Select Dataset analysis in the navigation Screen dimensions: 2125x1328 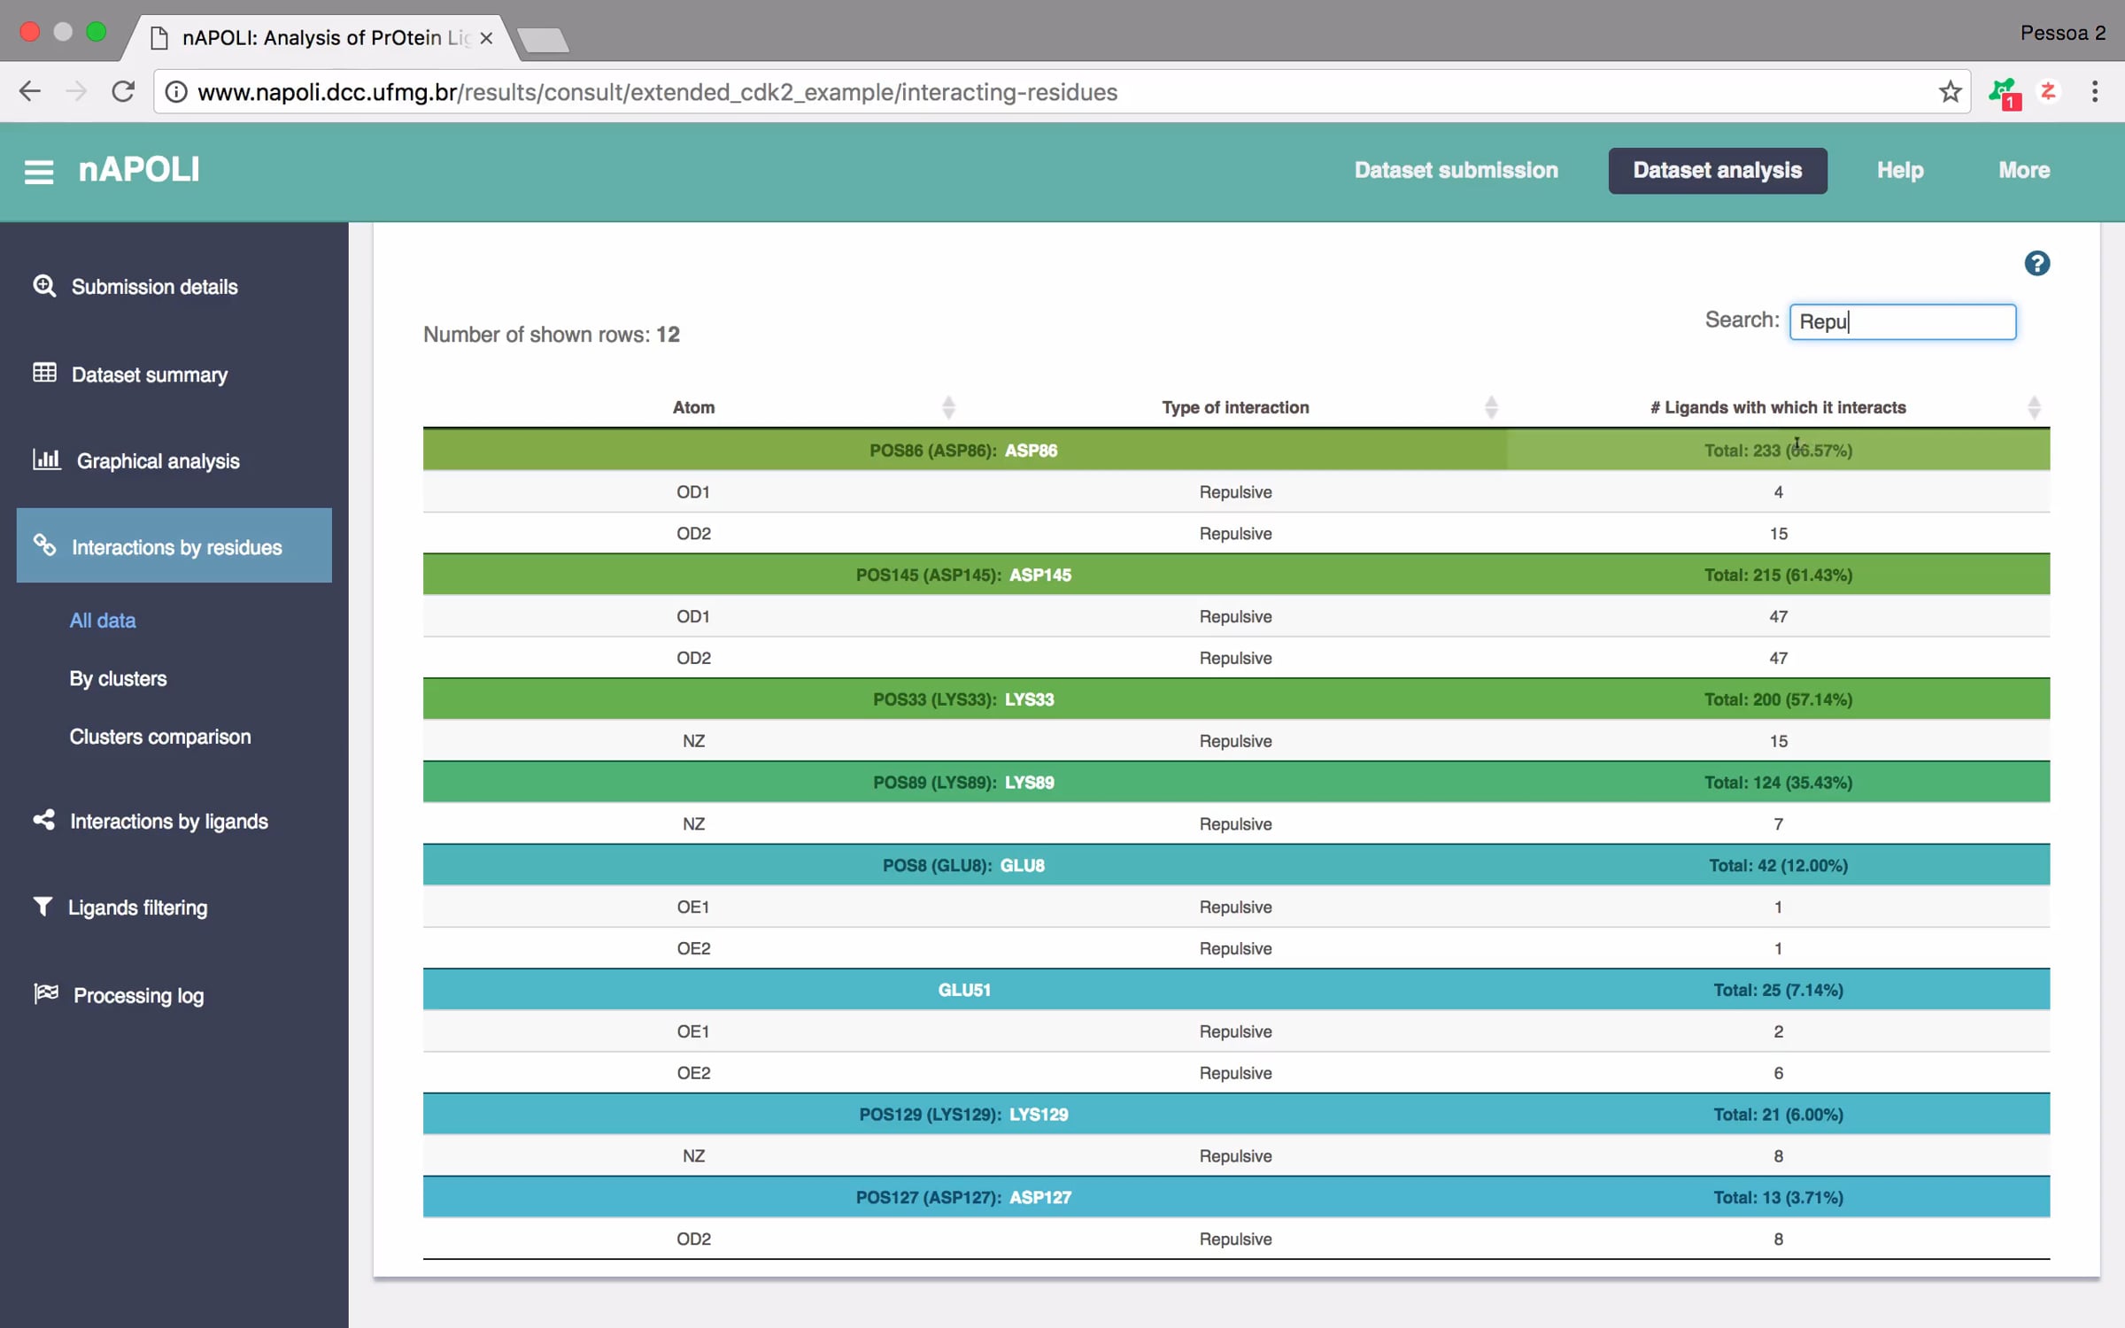(1717, 170)
